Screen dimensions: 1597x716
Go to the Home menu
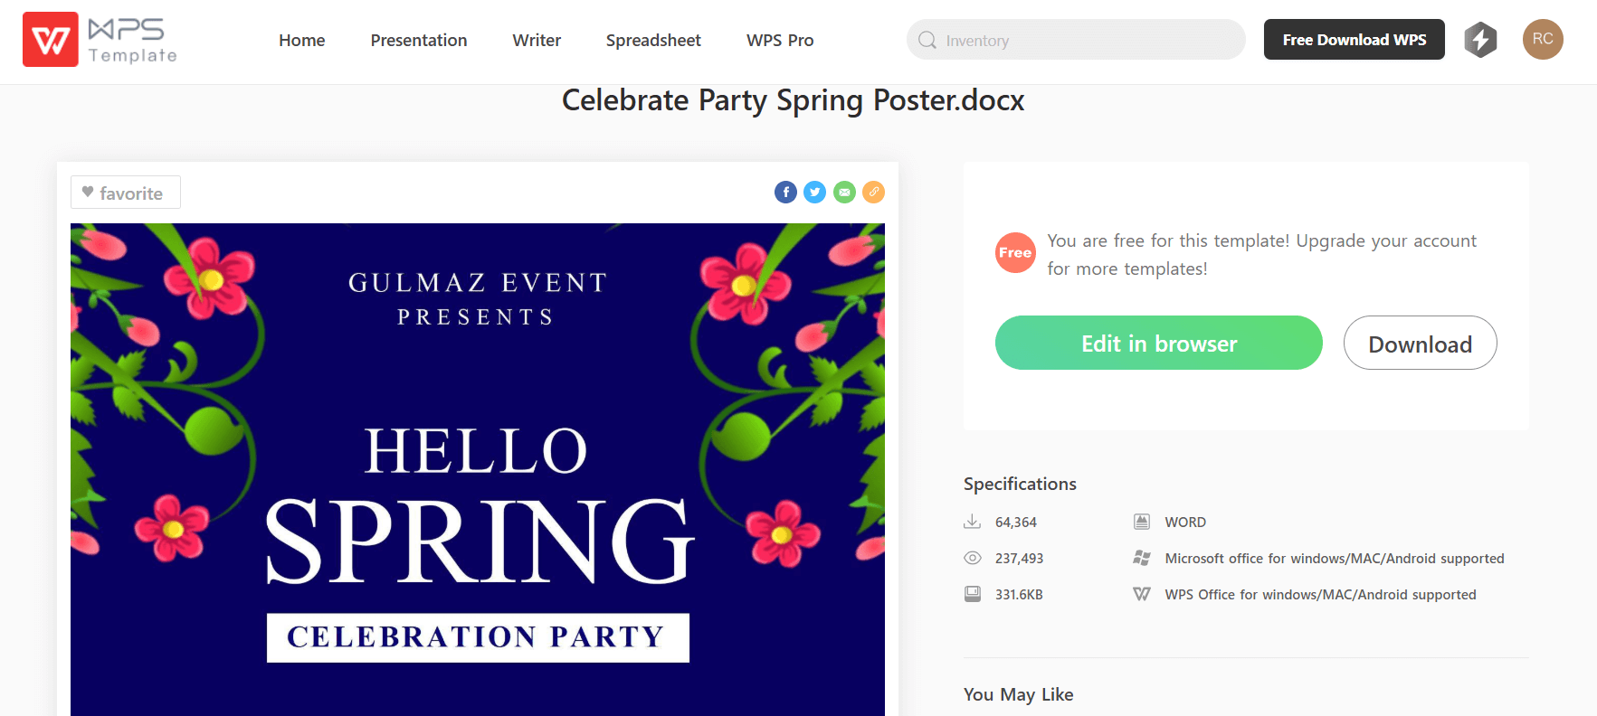[301, 41]
